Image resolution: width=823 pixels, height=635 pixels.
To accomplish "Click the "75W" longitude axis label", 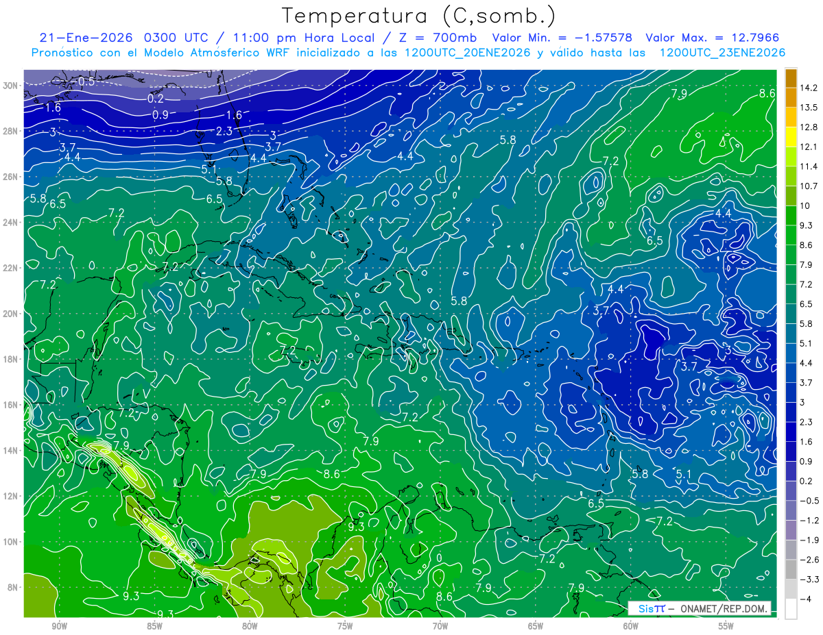I will [x=345, y=625].
